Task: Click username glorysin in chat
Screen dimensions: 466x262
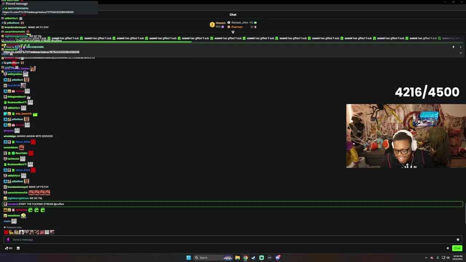Action: [x=8, y=131]
